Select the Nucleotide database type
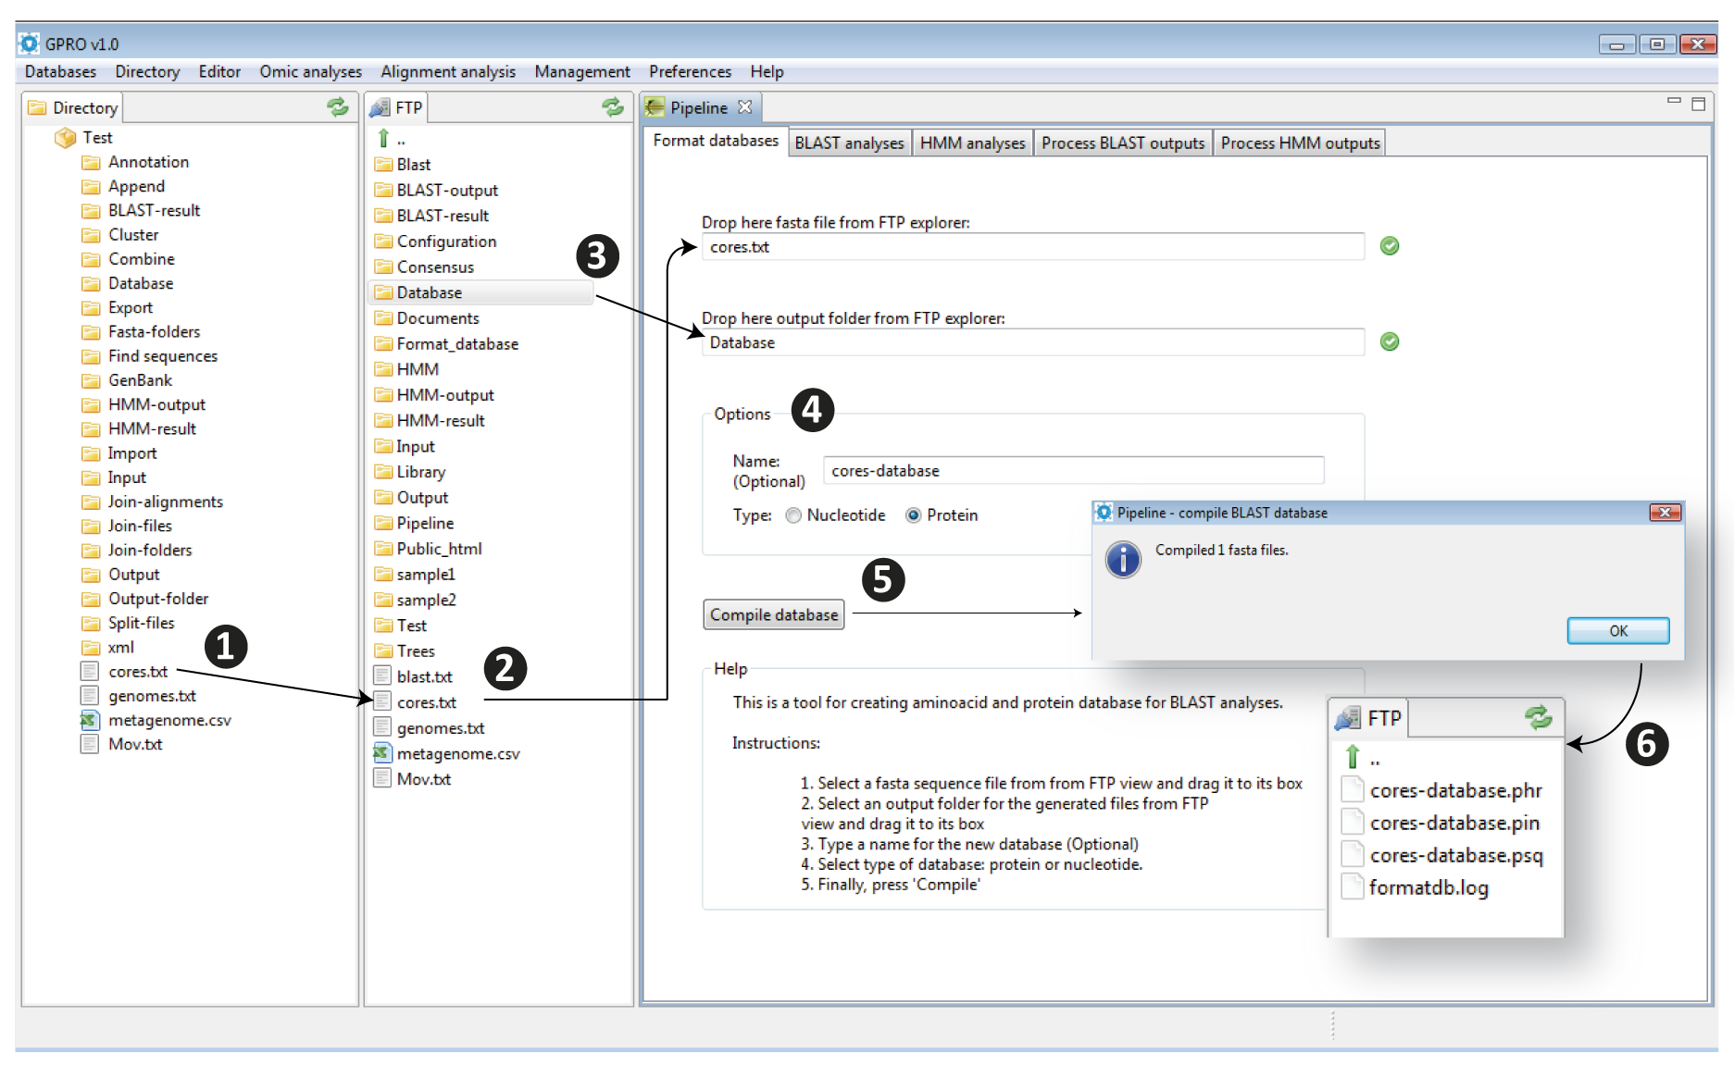This screenshot has height=1066, width=1734. click(793, 515)
